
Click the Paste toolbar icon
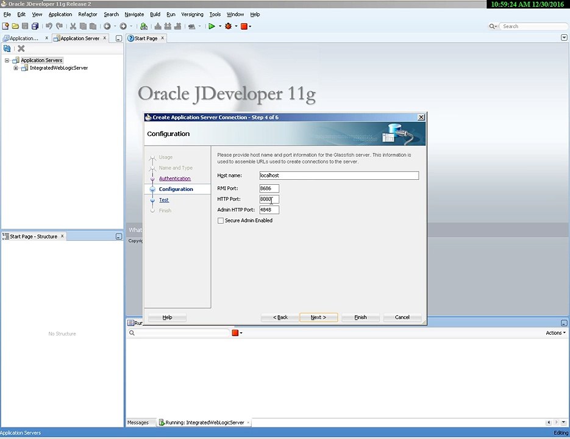pyautogui.click(x=93, y=26)
